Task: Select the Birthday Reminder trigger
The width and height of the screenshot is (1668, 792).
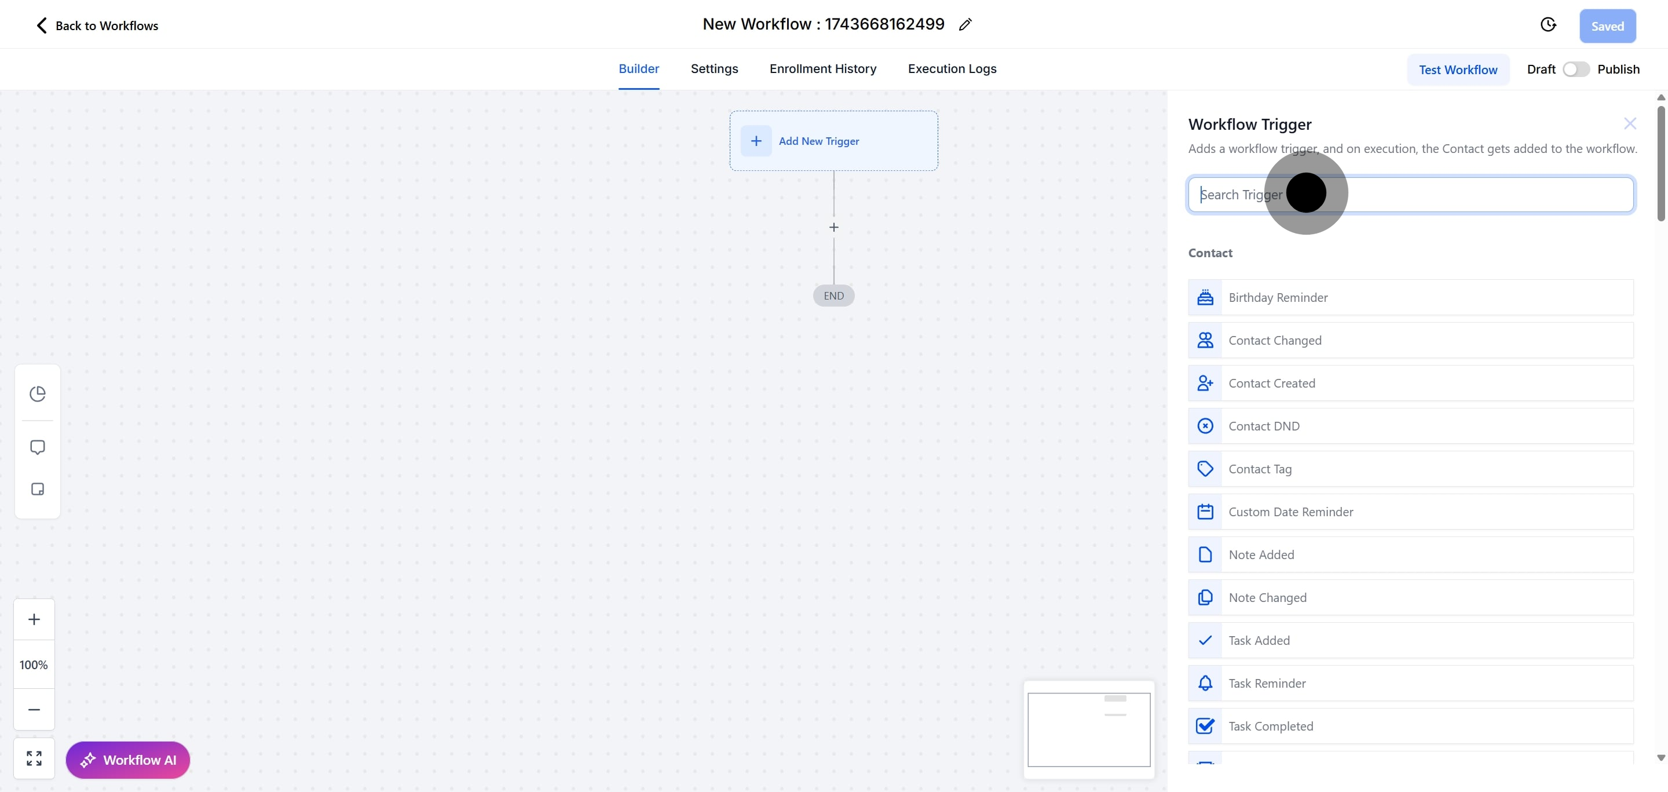Action: coord(1410,297)
